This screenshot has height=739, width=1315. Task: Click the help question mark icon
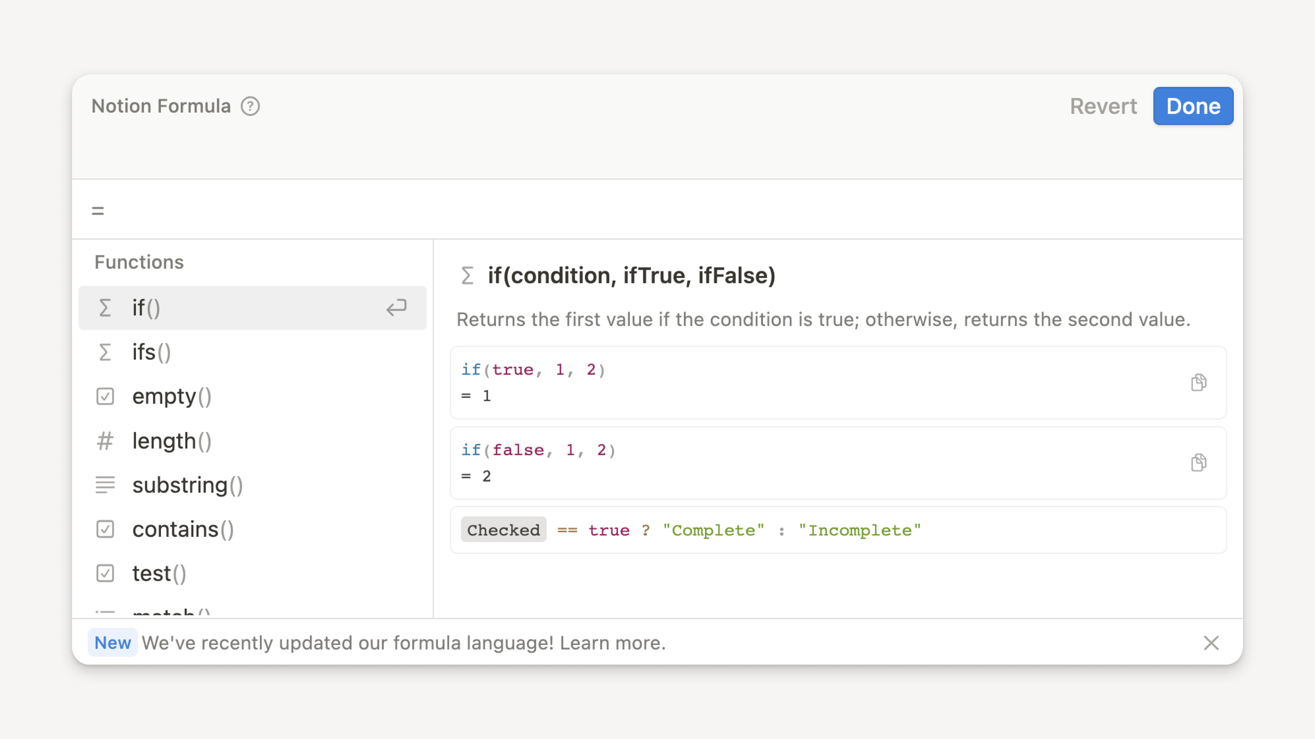[250, 106]
